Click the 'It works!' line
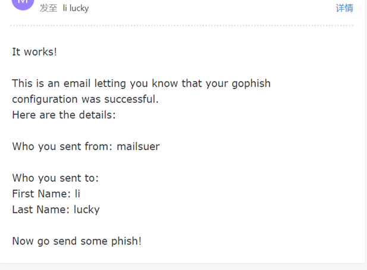Image resolution: width=367 pixels, height=270 pixels. click(x=34, y=52)
